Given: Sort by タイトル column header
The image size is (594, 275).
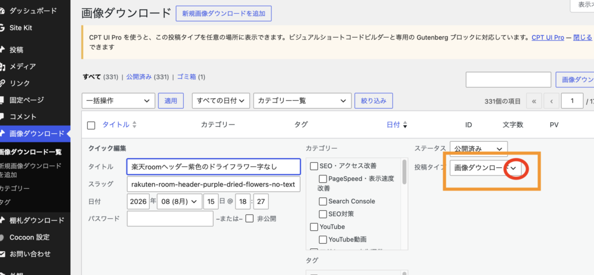Looking at the screenshot, I should 116,125.
